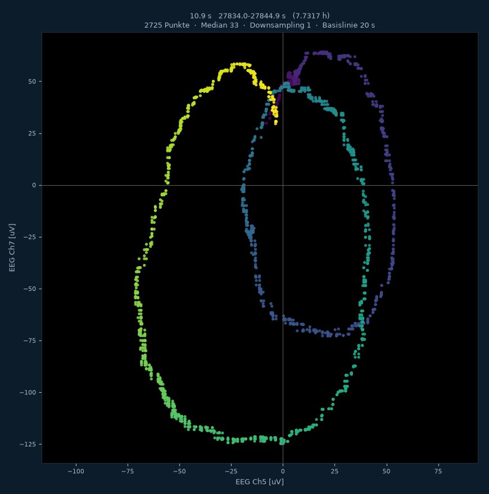Click the "Basislinie 20 s" text
The height and width of the screenshot is (494, 489).
pos(348,25)
